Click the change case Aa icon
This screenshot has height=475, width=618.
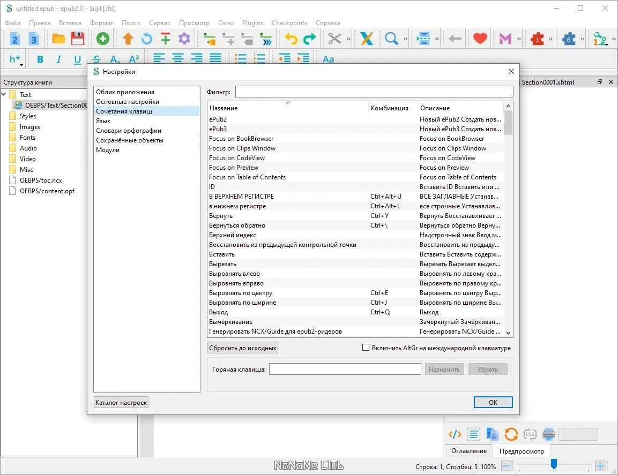[x=329, y=59]
